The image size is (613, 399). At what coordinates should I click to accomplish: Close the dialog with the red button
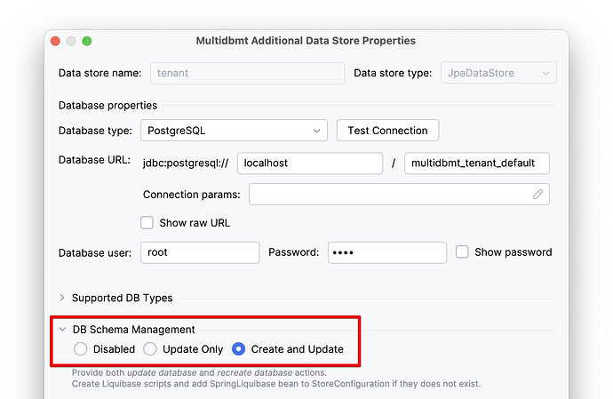pos(55,41)
